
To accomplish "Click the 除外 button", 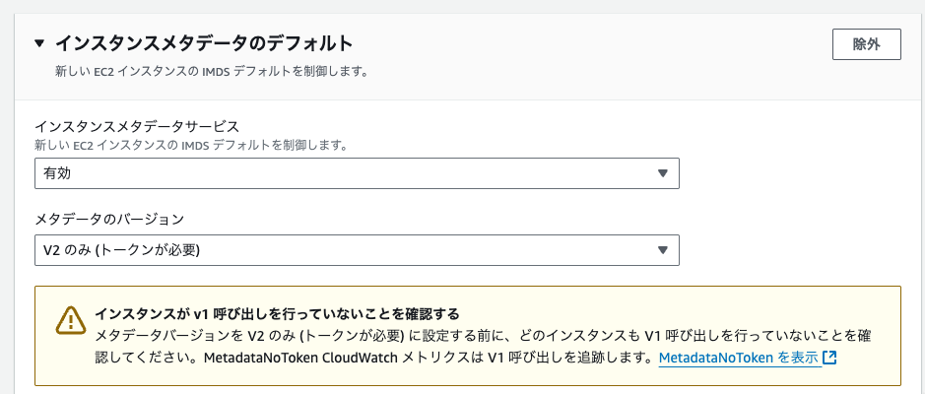I will 866,44.
